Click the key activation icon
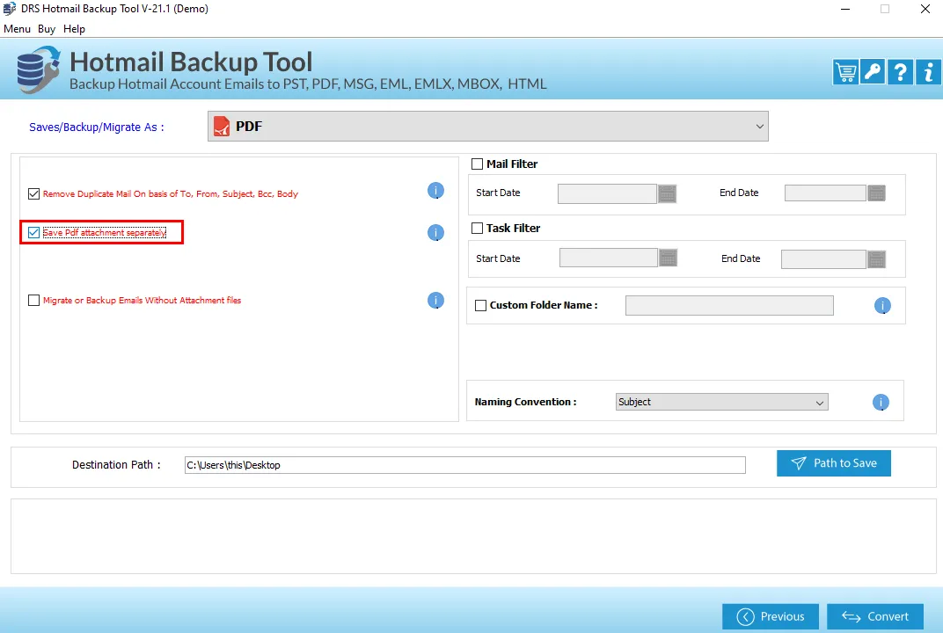 click(x=872, y=72)
